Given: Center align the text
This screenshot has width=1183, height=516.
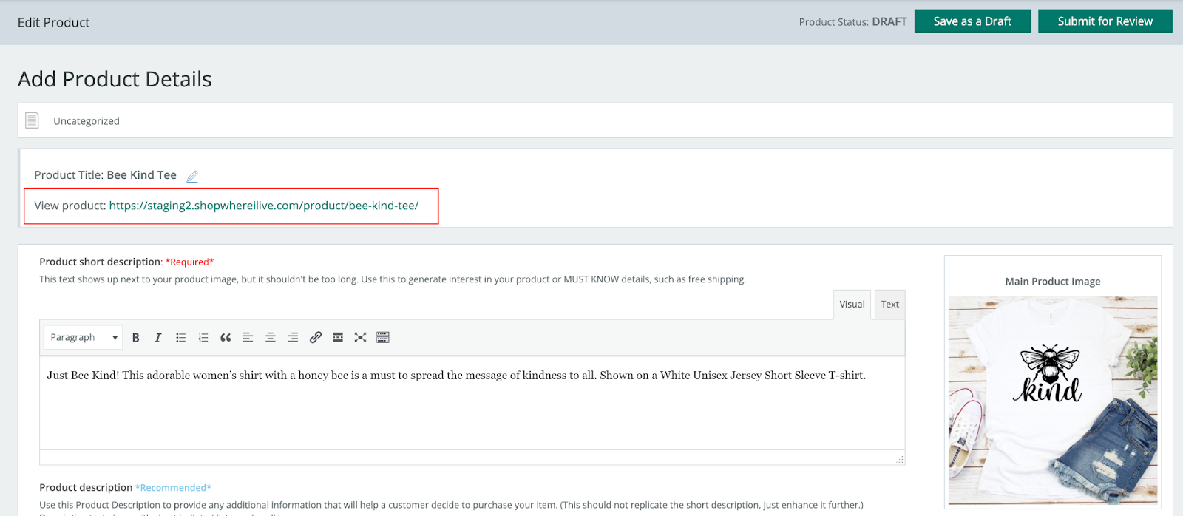Looking at the screenshot, I should click(x=271, y=338).
